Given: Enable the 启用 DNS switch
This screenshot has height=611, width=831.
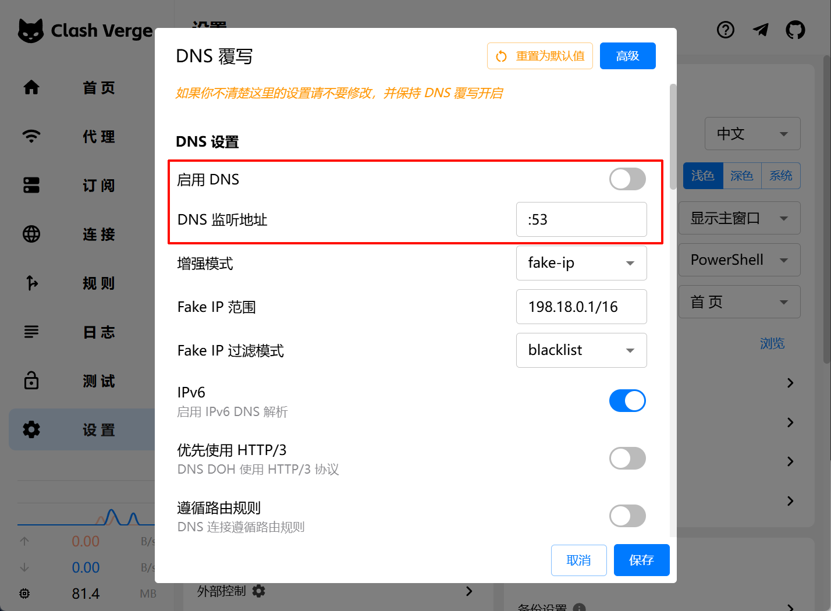Looking at the screenshot, I should click(627, 179).
